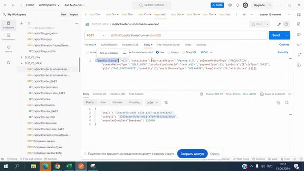304x171 pixels.
Task: Toggle line wrap icon in response toolbar
Action: coord(166,103)
